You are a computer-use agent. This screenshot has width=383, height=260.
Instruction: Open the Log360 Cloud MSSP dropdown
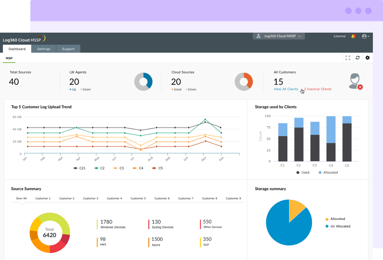click(279, 36)
